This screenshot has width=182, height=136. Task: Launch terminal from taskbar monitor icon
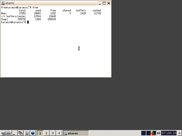(x=27, y=133)
